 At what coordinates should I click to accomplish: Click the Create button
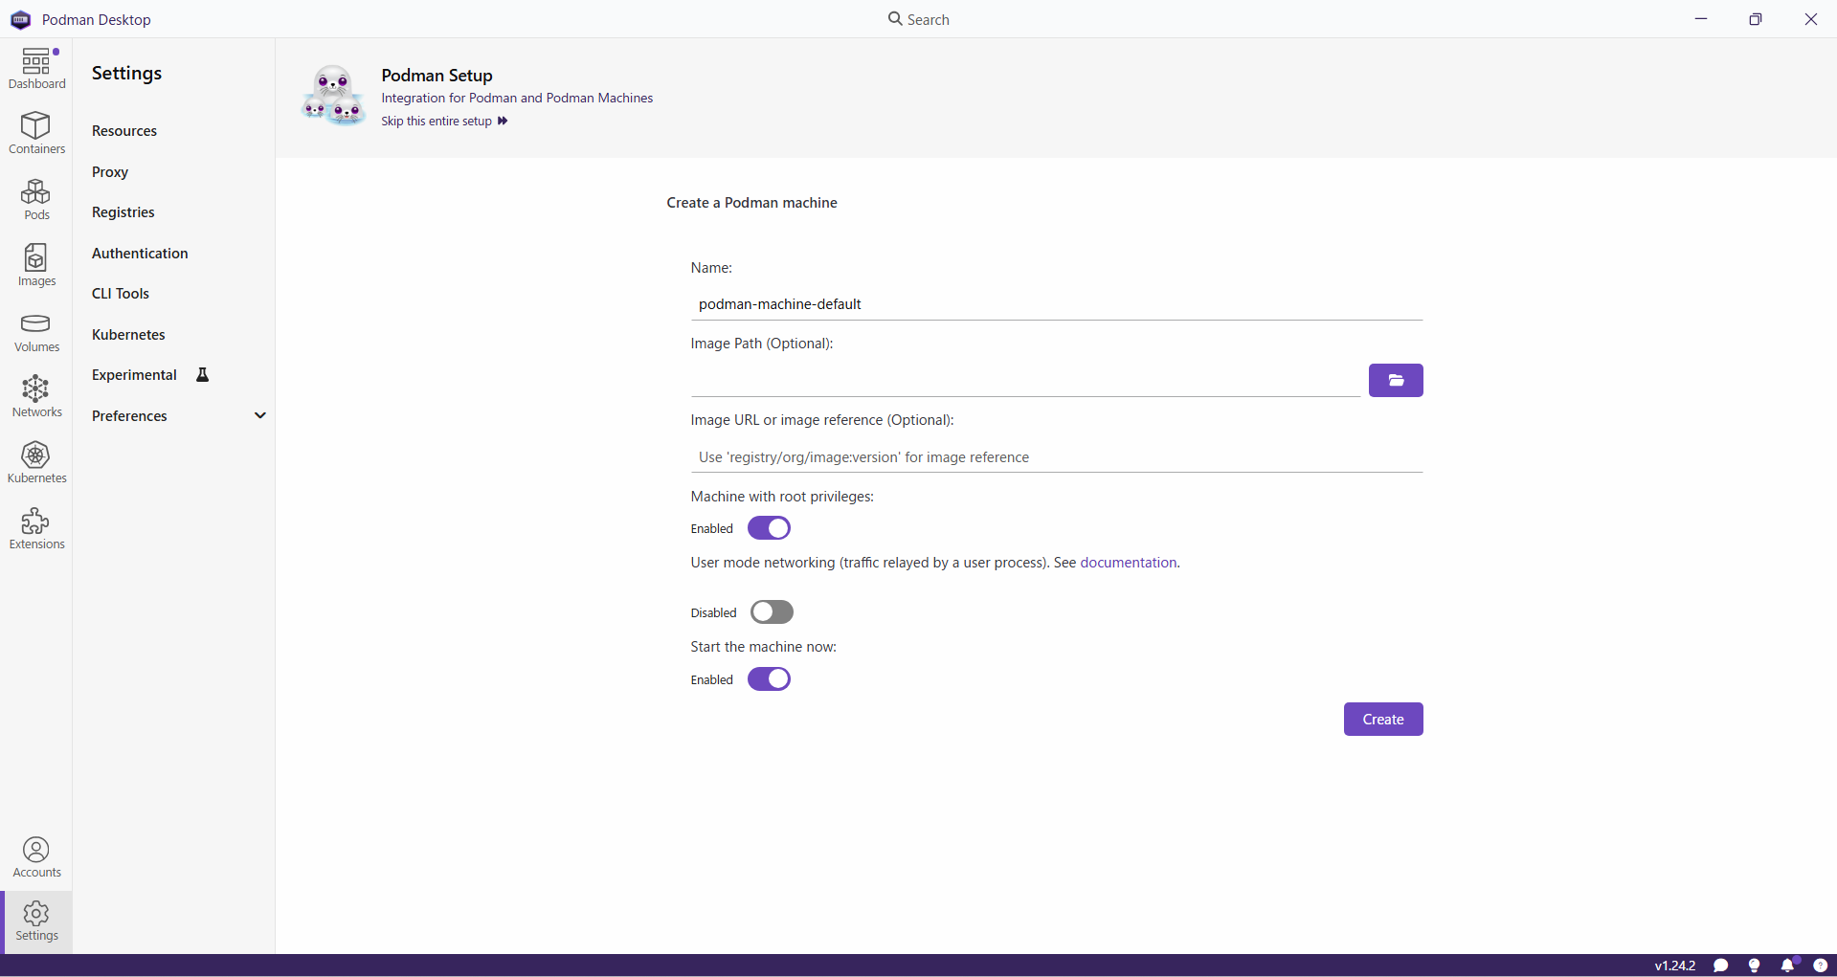(x=1382, y=720)
